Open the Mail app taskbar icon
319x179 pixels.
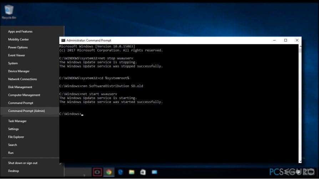point(155,172)
